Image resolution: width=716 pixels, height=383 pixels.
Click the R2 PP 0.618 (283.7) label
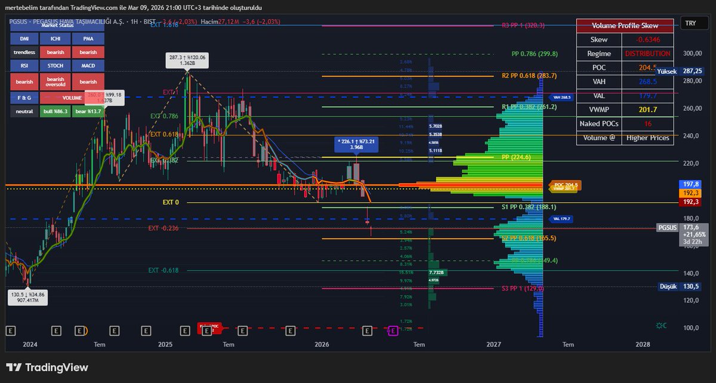point(529,76)
